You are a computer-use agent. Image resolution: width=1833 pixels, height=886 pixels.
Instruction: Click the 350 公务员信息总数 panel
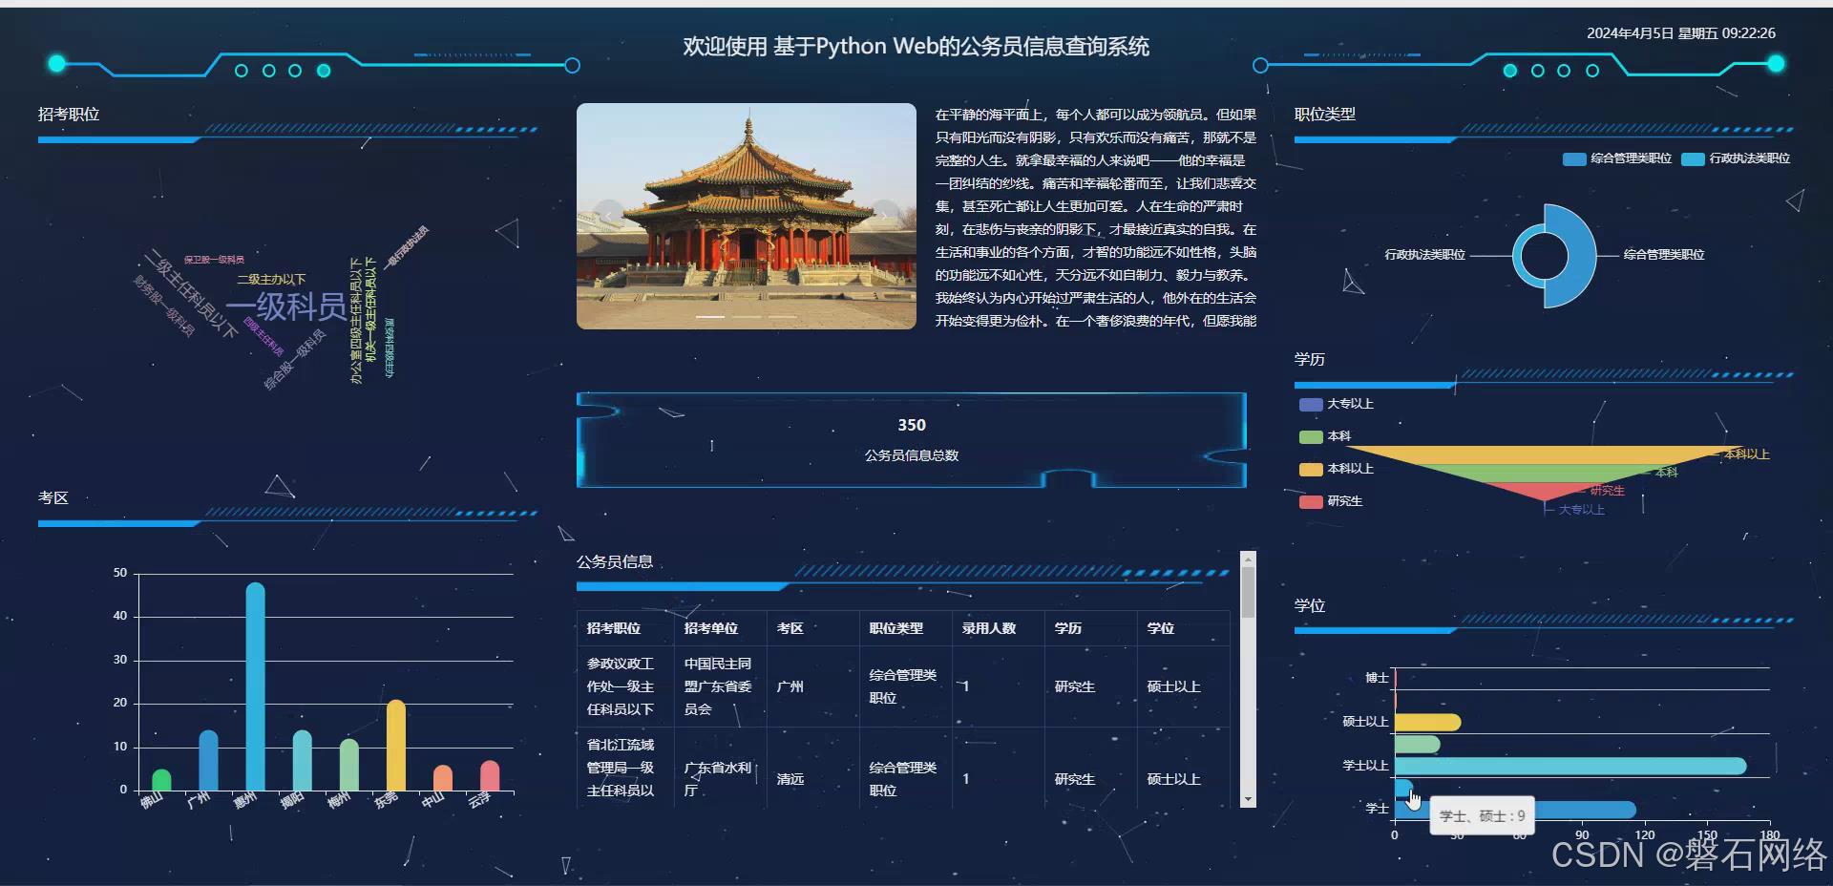tap(912, 439)
